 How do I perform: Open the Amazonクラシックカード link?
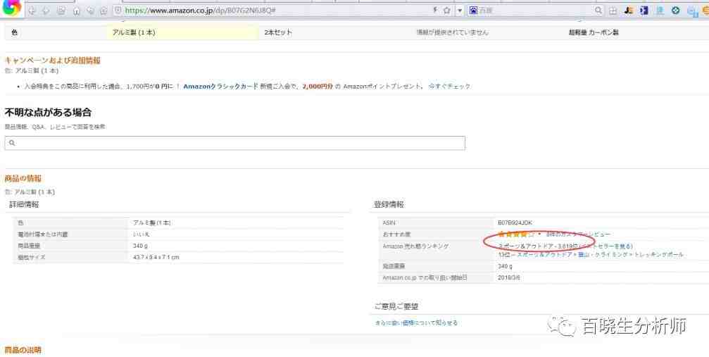[x=220, y=86]
